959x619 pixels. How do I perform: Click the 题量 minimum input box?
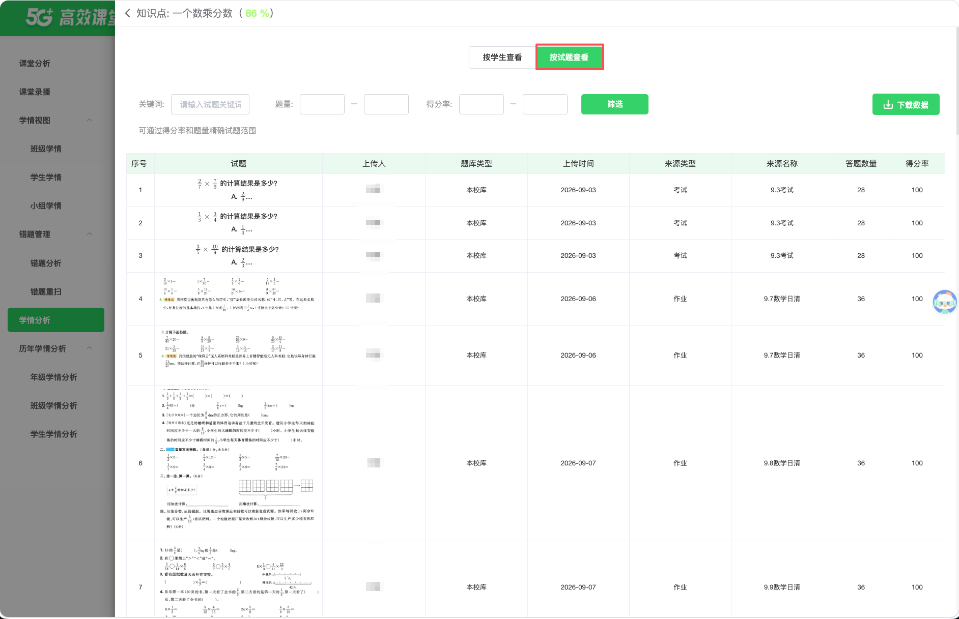point(322,104)
